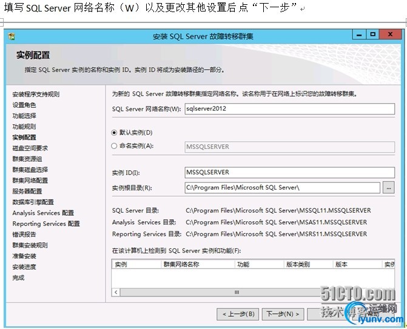
Task: Click the Reporting Services directory path MSRS11.MSSQLSERVER
Action: (x=277, y=234)
